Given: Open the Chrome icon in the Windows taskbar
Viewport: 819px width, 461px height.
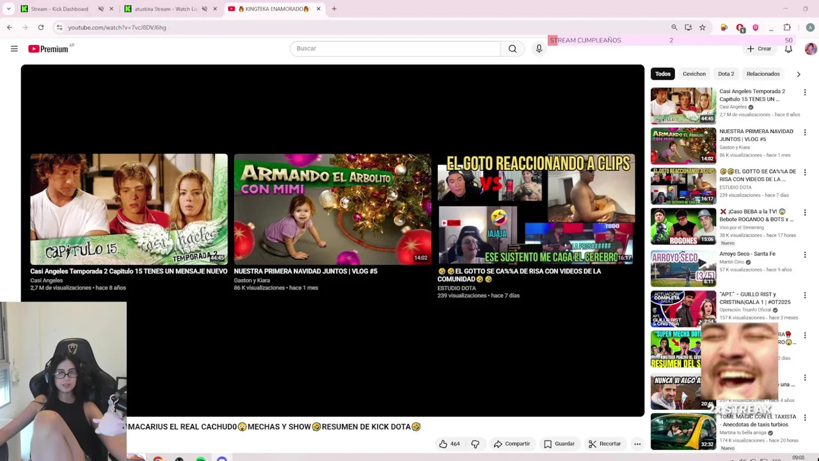Looking at the screenshot, I should (x=157, y=458).
